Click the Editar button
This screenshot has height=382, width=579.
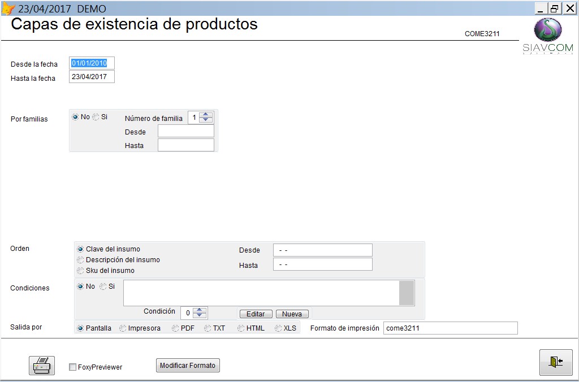pyautogui.click(x=256, y=314)
